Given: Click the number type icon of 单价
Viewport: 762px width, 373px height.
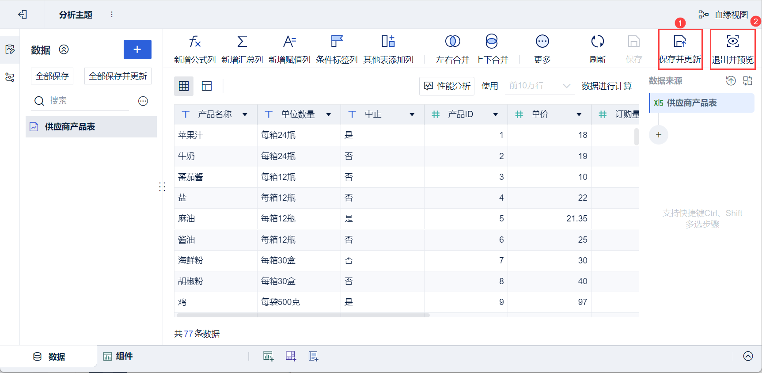Looking at the screenshot, I should 519,115.
